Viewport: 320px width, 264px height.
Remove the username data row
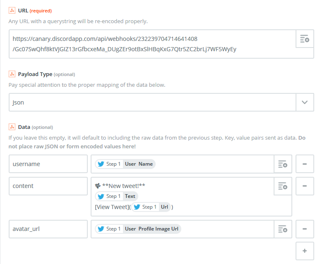click(x=305, y=164)
